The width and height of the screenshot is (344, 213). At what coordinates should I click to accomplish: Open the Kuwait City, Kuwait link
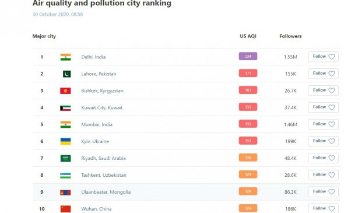coord(102,108)
